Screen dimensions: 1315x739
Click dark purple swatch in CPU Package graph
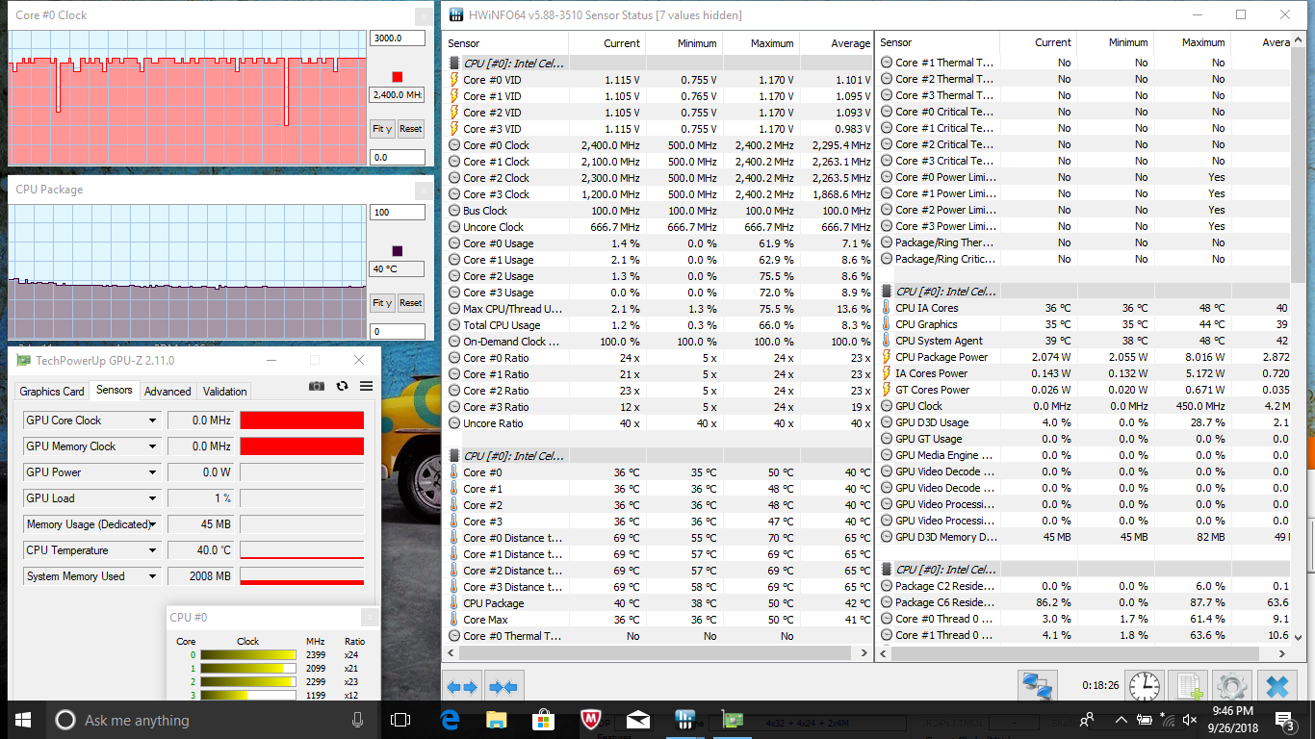(x=398, y=251)
